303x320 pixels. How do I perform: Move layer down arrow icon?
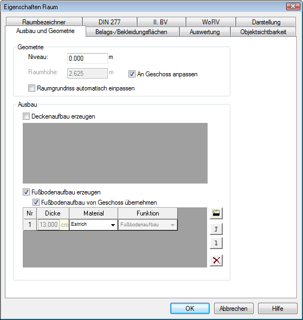[216, 243]
